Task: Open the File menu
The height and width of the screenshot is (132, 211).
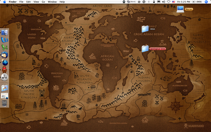Action: coord(21,2)
